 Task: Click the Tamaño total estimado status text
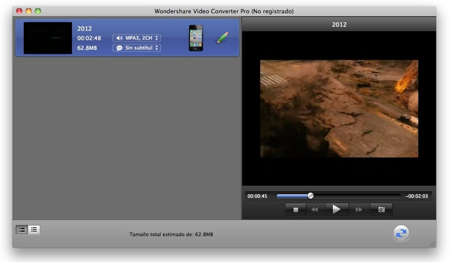coord(171,234)
